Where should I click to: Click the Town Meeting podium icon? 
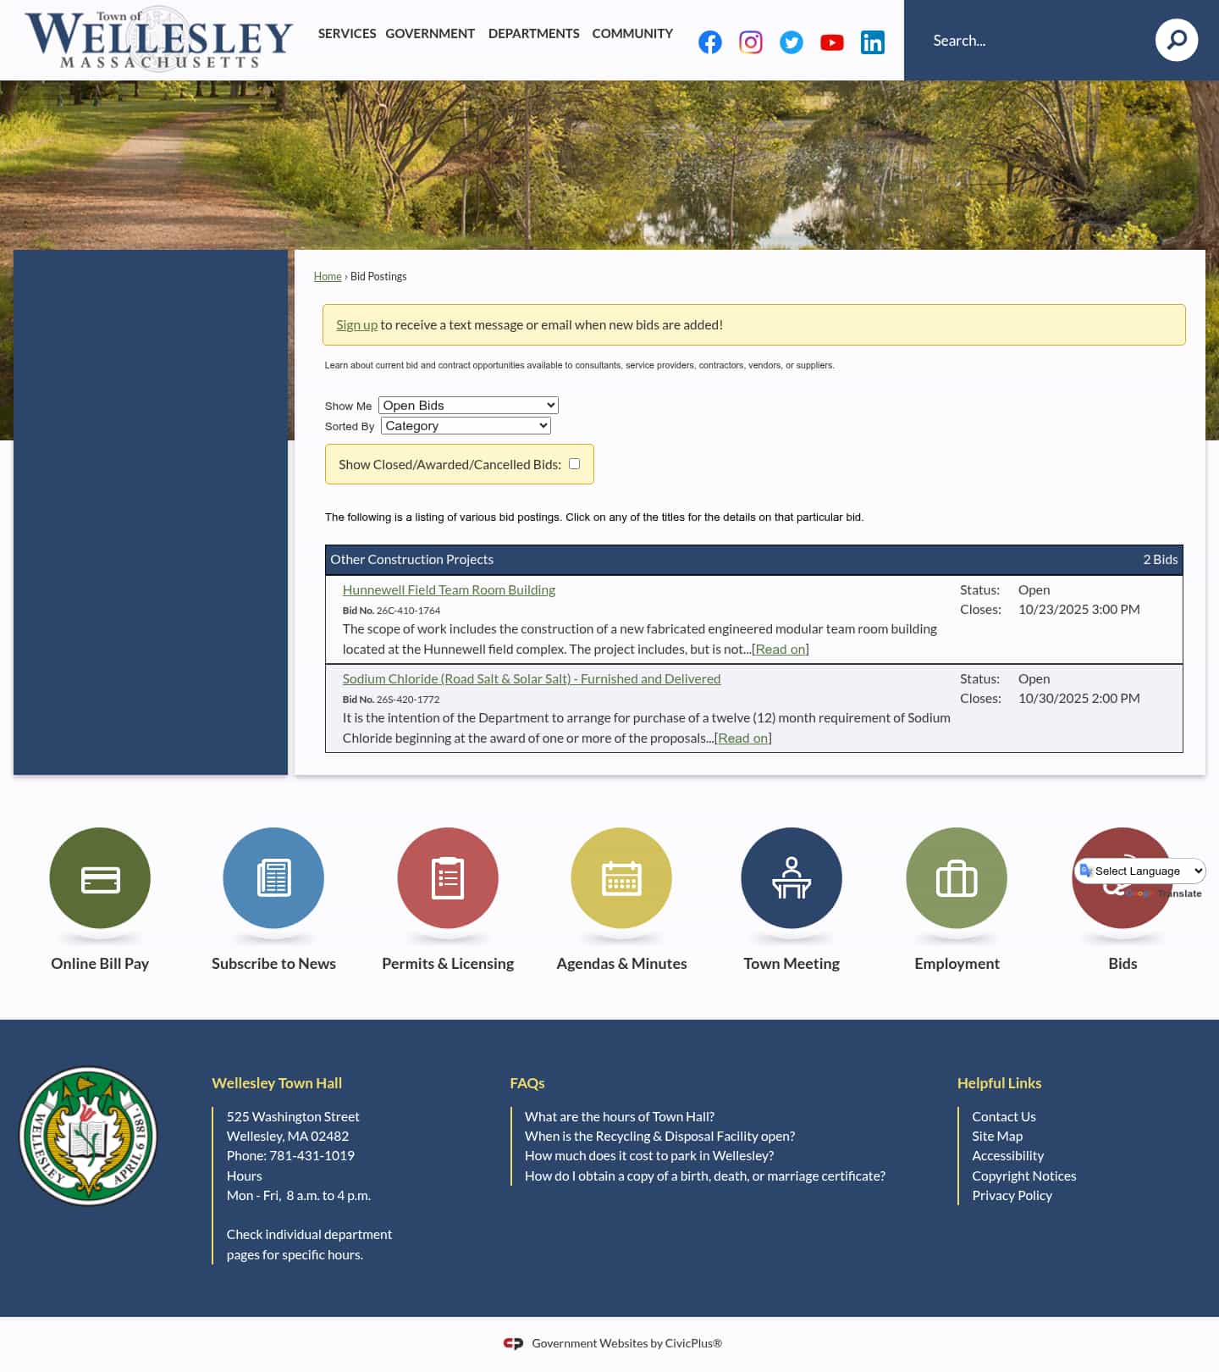coord(792,878)
